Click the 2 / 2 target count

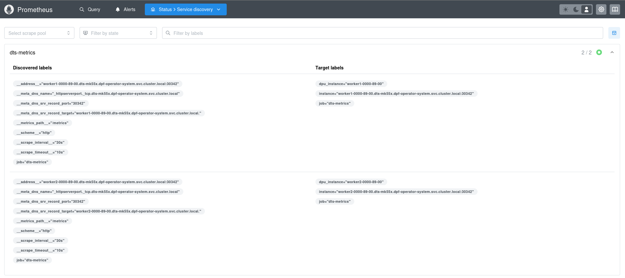coord(587,52)
